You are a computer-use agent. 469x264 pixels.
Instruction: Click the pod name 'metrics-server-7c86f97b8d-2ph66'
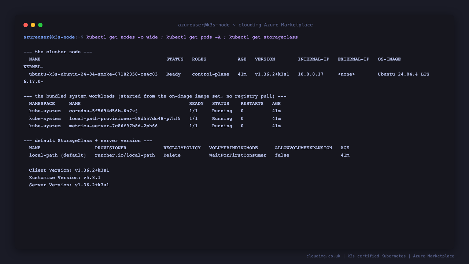114,126
